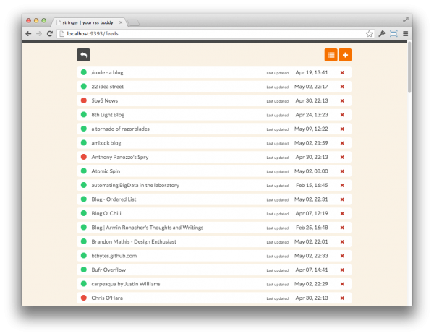The image size is (434, 336).
Task: Click the back arrow button above the feed list
Action: [x=83, y=55]
